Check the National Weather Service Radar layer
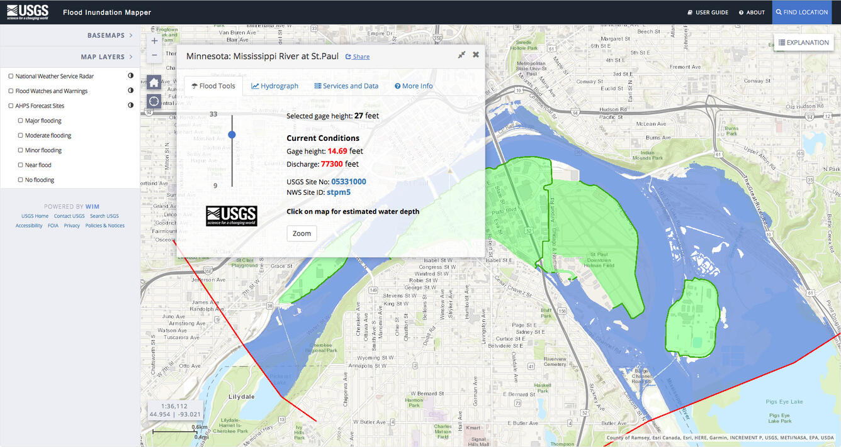 [9, 75]
